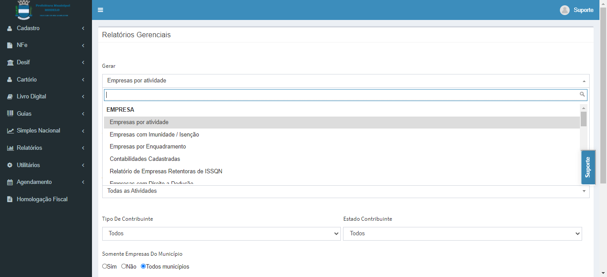Screen dimensions: 607x277
Task: Open the Todas as Atividades dropdown
Action: (345, 191)
